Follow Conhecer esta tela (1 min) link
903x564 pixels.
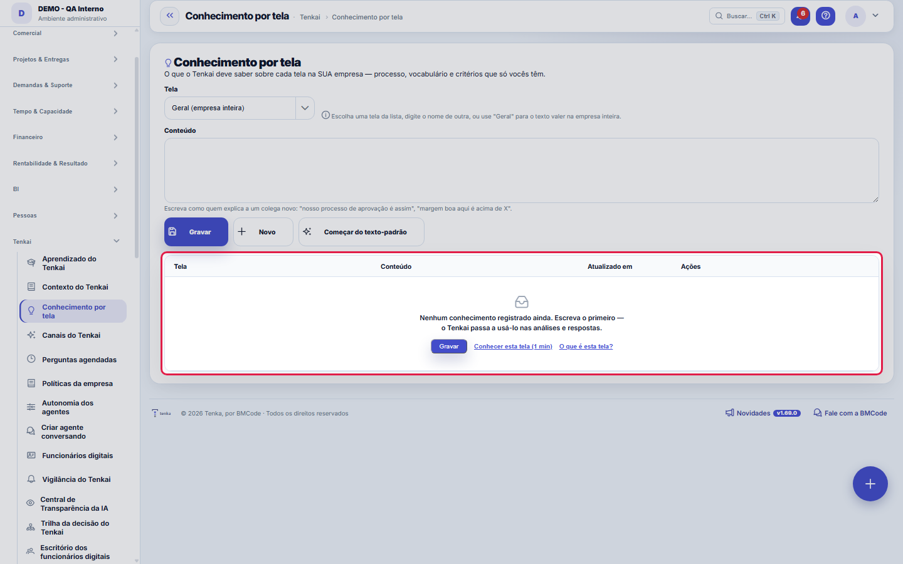point(513,347)
